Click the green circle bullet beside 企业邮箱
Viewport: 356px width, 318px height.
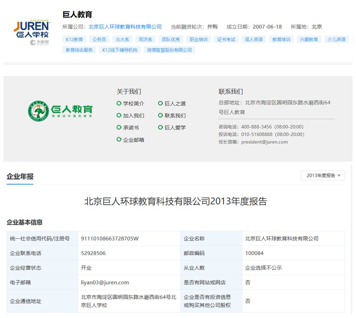coord(119,139)
